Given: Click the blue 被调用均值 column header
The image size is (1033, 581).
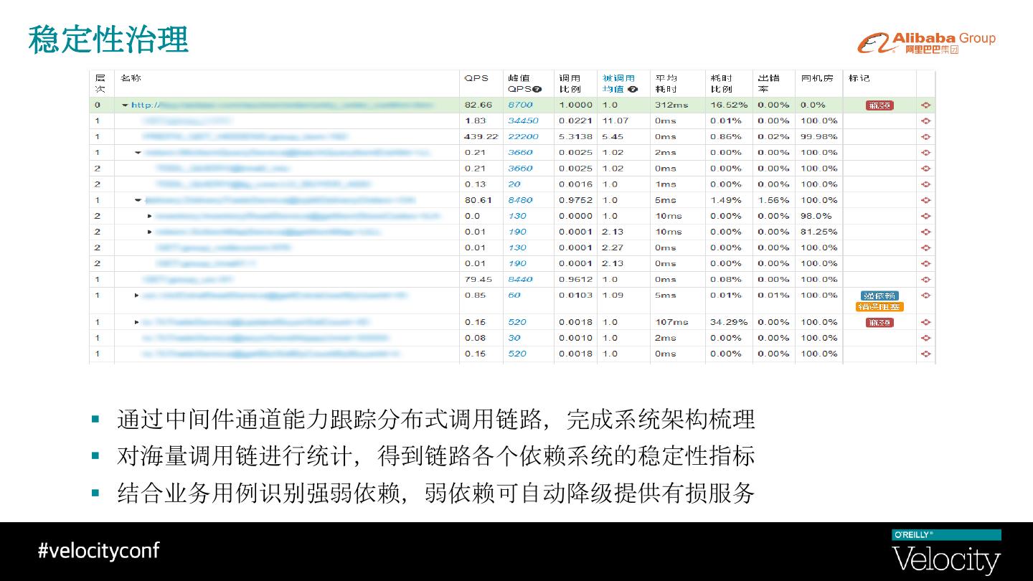Looking at the screenshot, I should pyautogui.click(x=618, y=84).
